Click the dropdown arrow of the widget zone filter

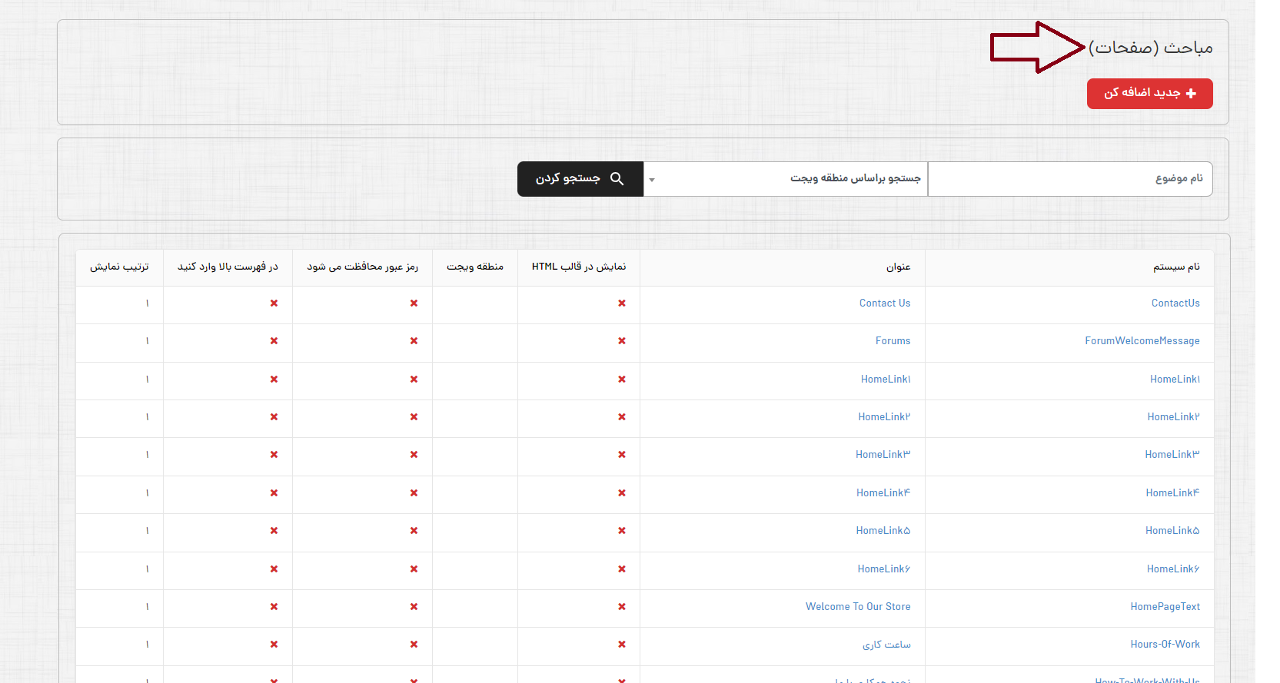pos(652,180)
